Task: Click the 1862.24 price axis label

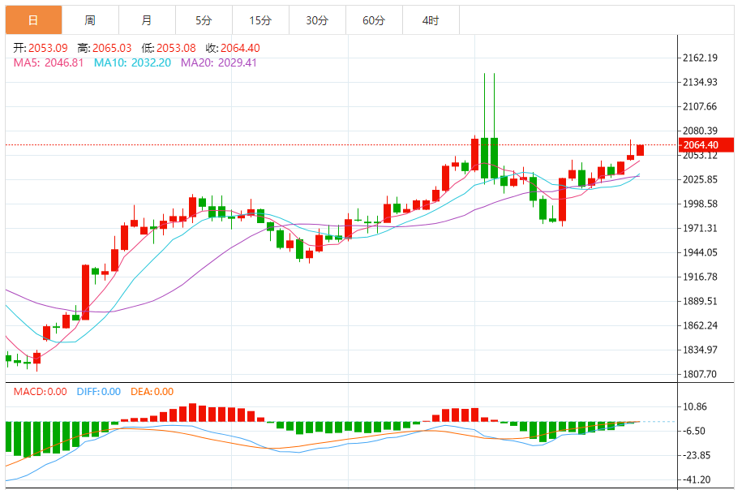Action: tap(700, 325)
